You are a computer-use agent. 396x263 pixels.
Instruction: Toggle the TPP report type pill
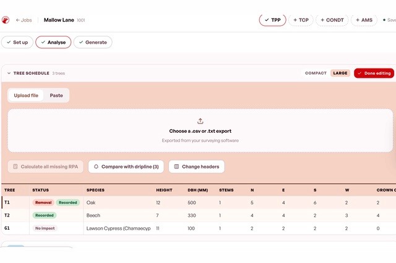click(272, 20)
